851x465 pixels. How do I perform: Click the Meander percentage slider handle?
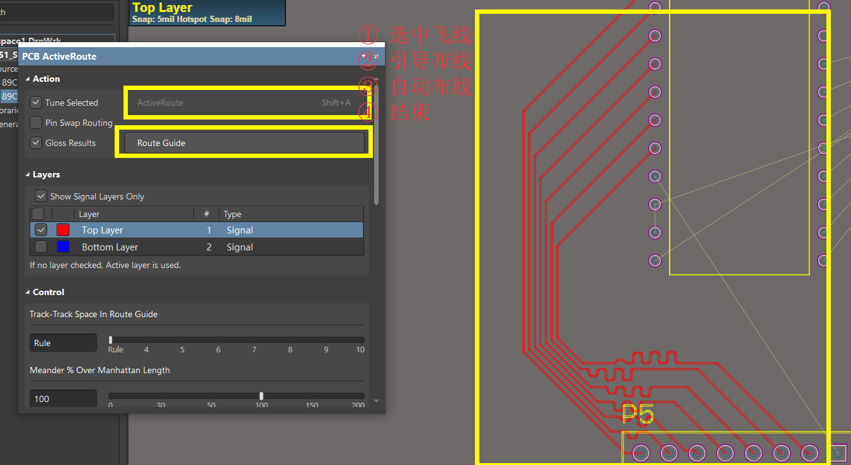coord(261,395)
